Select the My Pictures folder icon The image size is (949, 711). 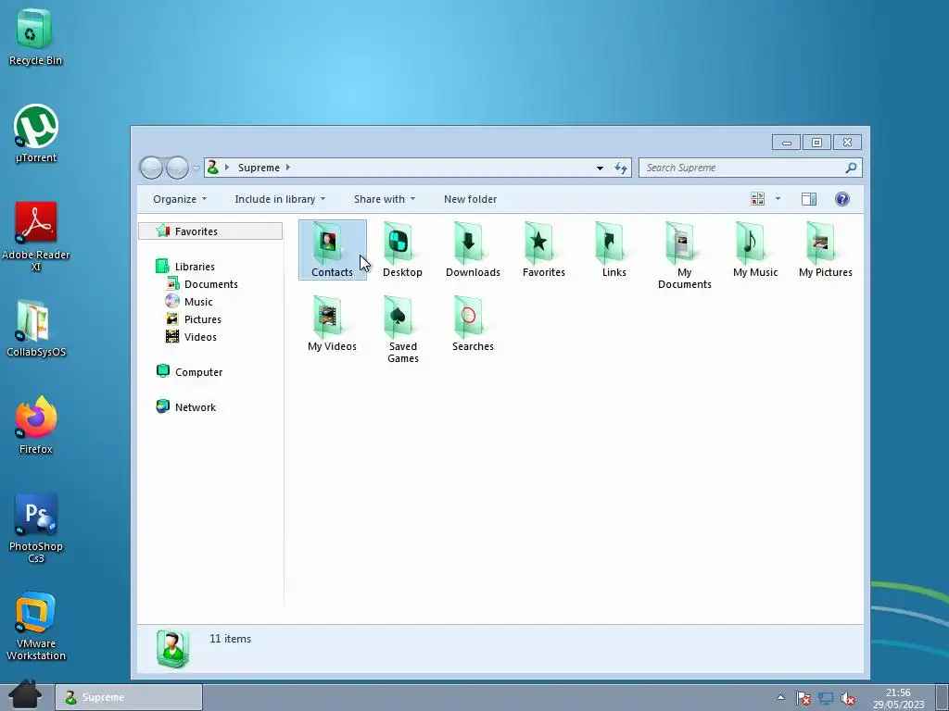coord(825,249)
